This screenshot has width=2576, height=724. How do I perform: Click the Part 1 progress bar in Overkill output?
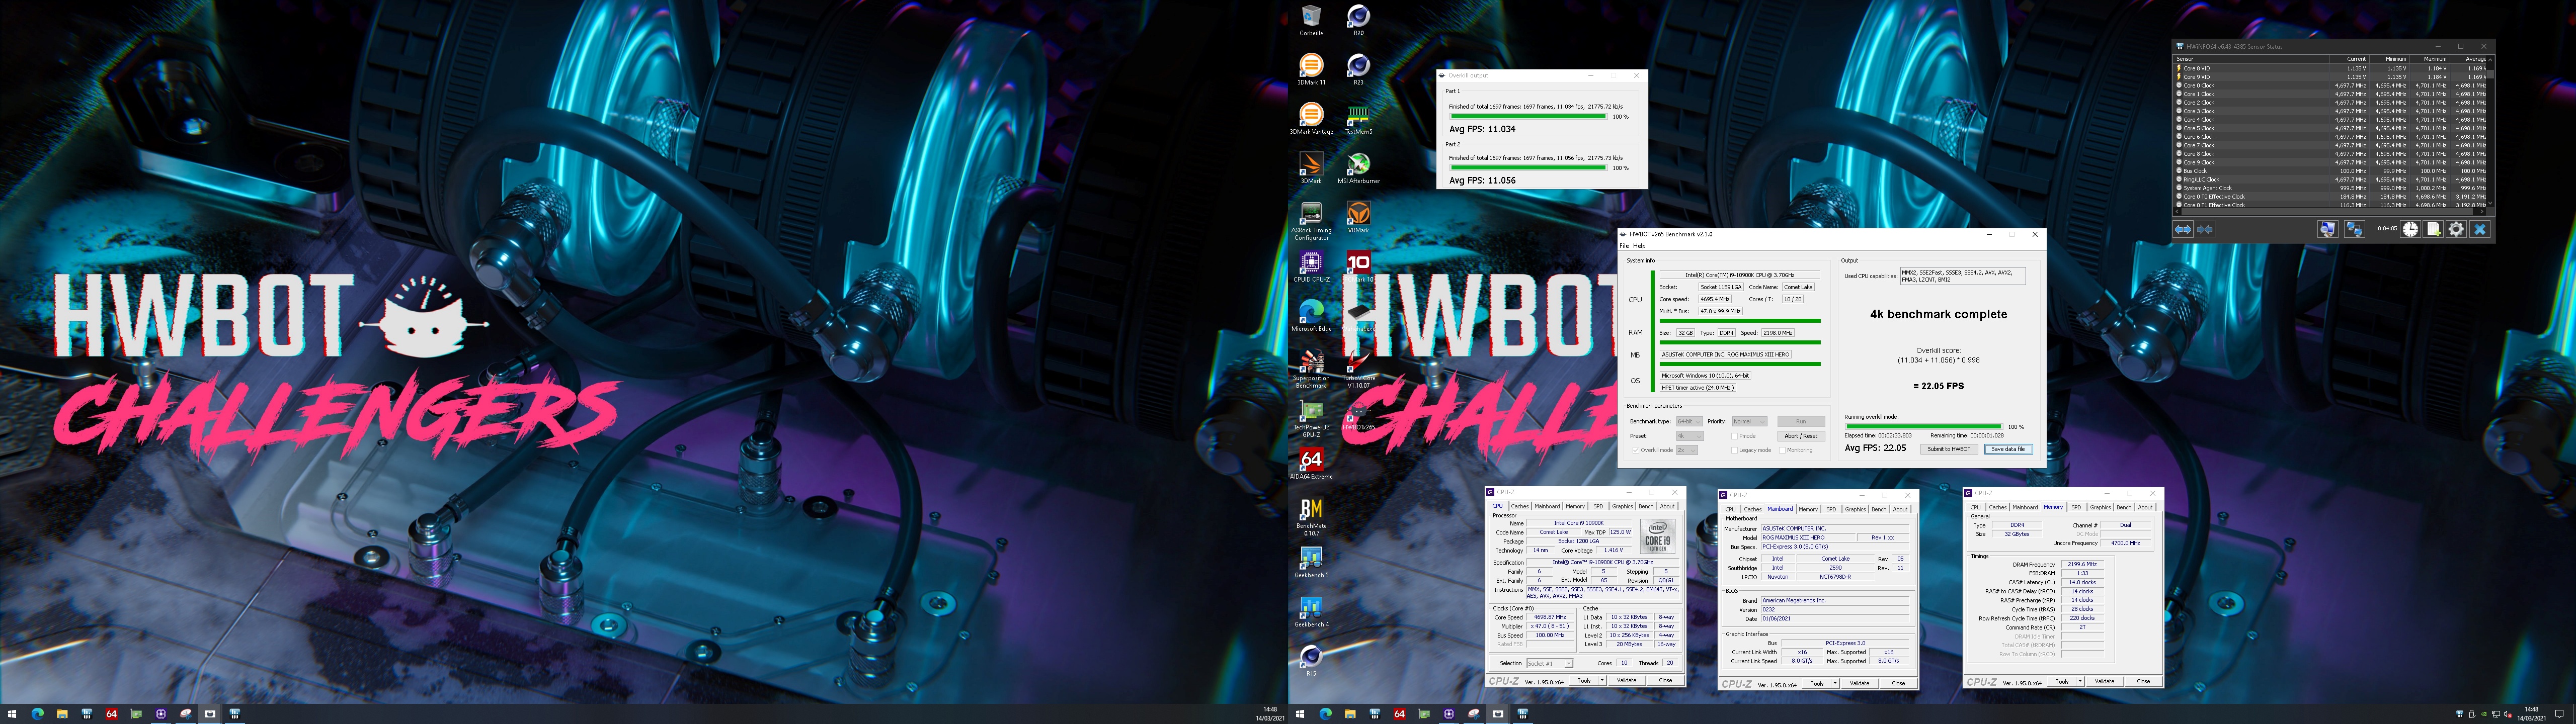click(x=1528, y=117)
